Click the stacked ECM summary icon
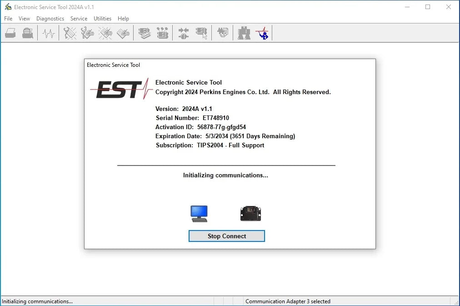The image size is (460, 306). [145, 33]
